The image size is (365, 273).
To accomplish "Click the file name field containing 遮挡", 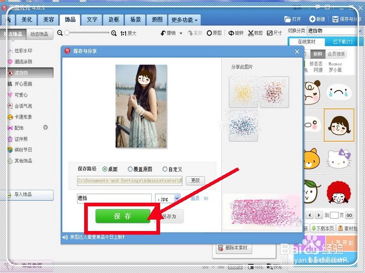I will click(114, 199).
